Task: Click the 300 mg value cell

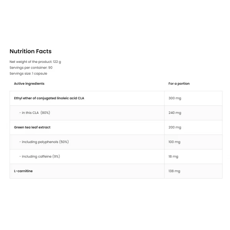Action: pos(193,98)
